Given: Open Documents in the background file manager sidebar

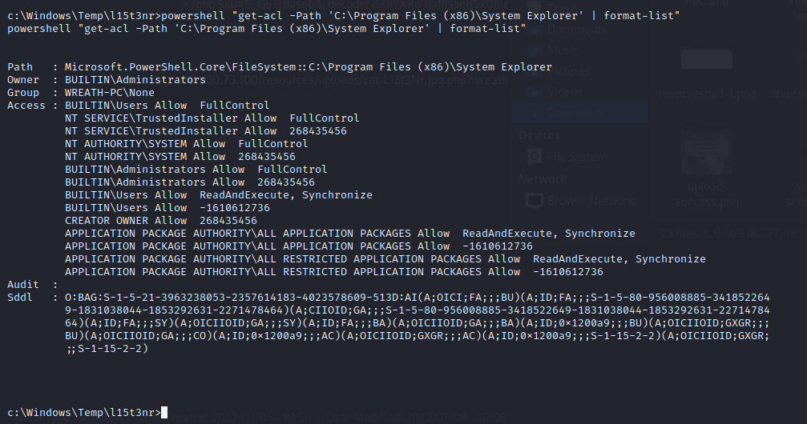Looking at the screenshot, I should coord(576,30).
